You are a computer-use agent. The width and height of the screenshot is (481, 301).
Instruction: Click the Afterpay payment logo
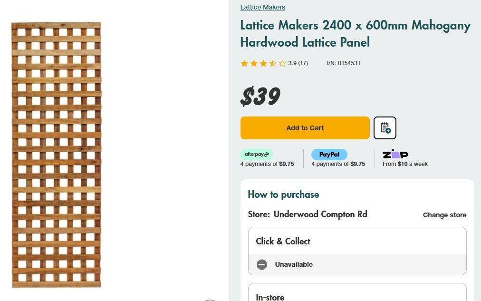pos(257,154)
